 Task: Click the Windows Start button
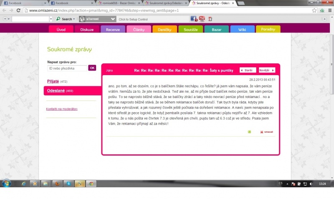tap(7, 183)
